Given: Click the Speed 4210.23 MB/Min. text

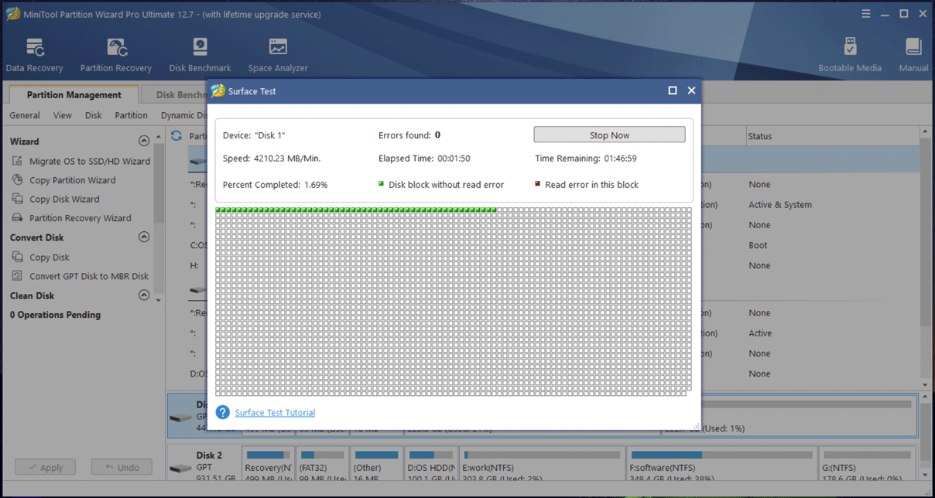Looking at the screenshot, I should coord(272,159).
